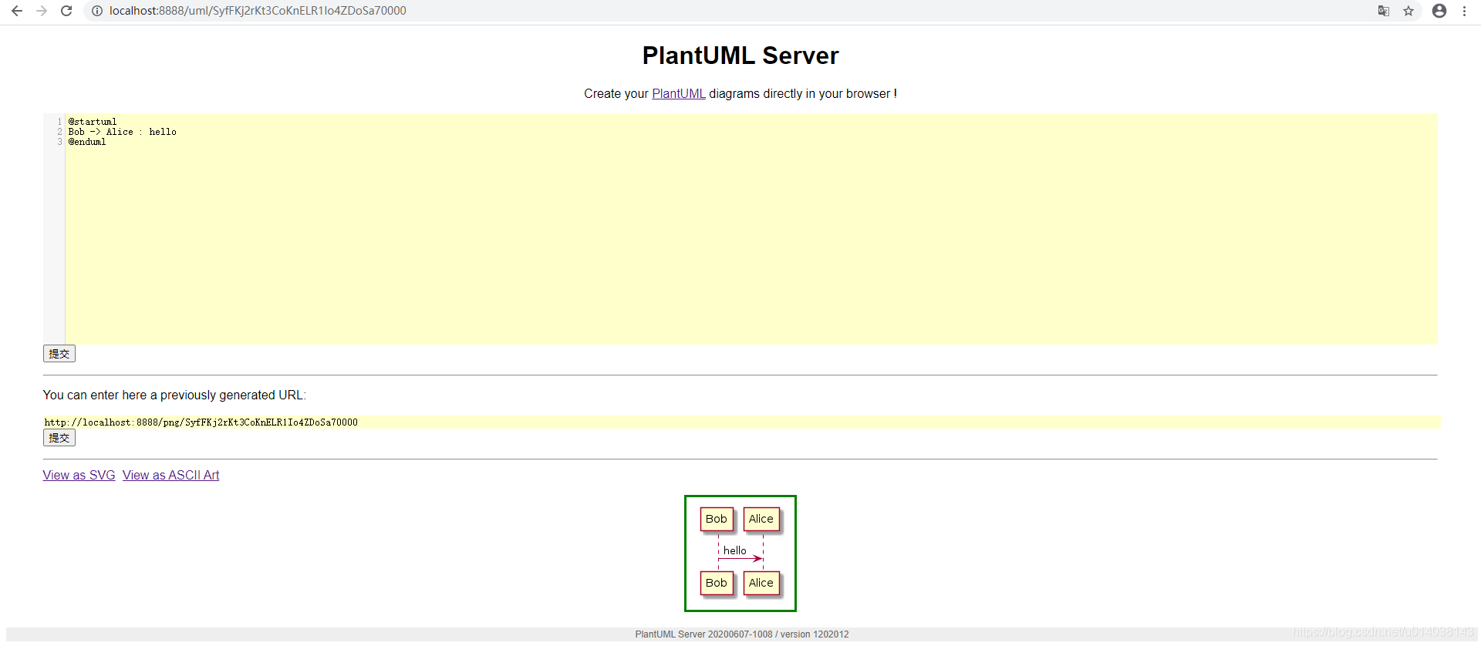
Task: Open the browser three-dot menu
Action: click(x=1464, y=11)
